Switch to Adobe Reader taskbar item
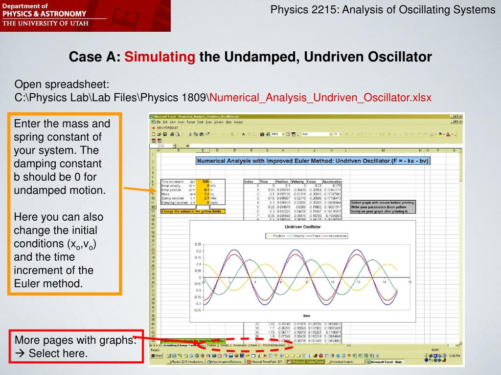This screenshot has height=375, width=501. tap(306, 362)
